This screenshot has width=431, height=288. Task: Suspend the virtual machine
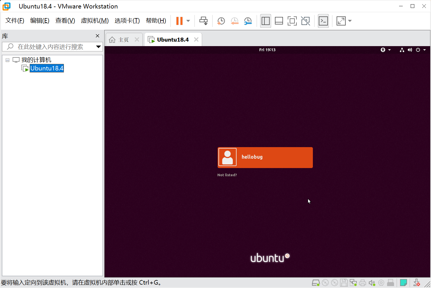[x=179, y=21]
